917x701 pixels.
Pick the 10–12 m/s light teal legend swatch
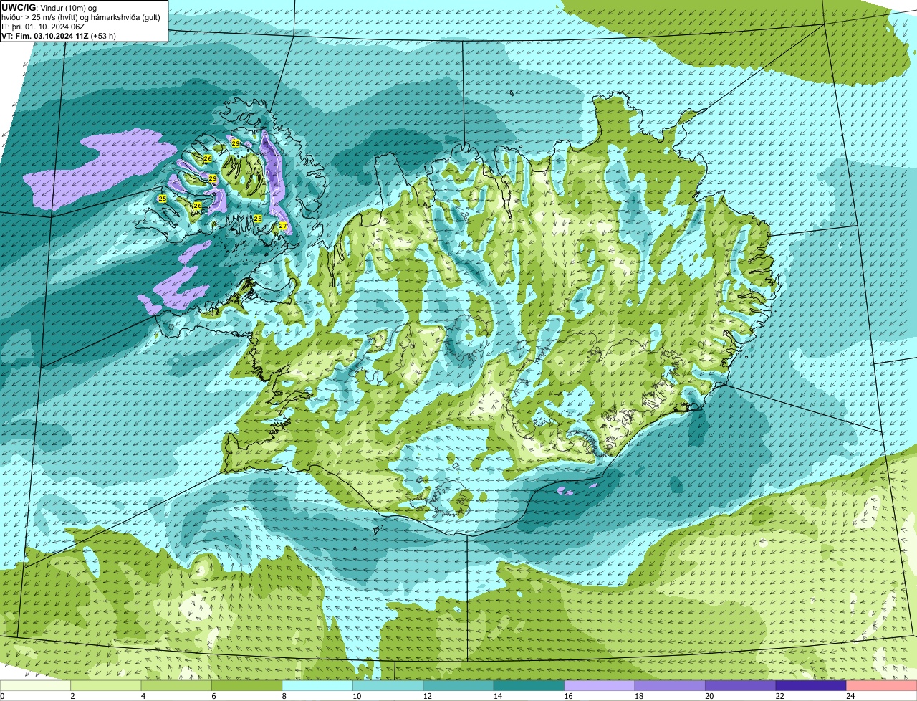(x=388, y=685)
